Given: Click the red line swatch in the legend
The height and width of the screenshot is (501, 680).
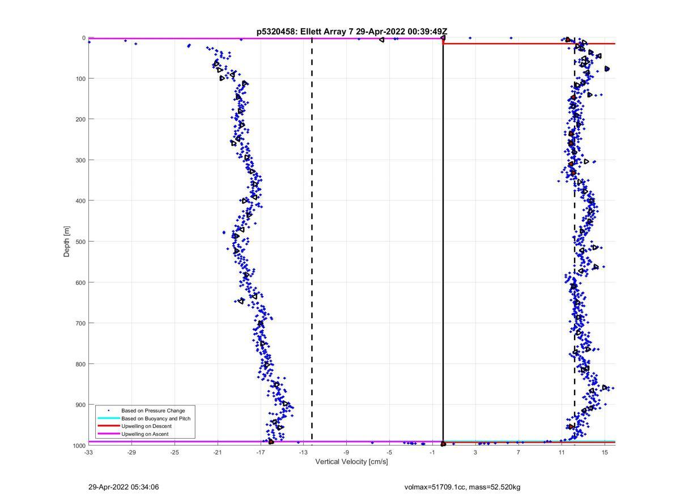Looking at the screenshot, I should click(108, 426).
